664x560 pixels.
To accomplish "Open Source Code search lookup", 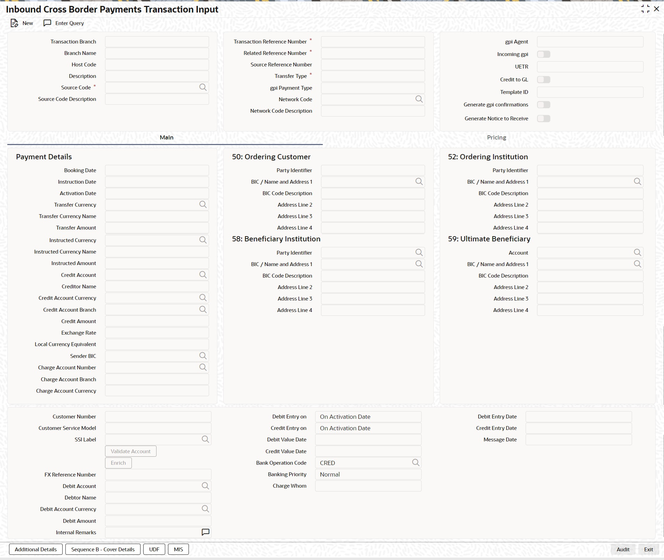I will coord(203,87).
